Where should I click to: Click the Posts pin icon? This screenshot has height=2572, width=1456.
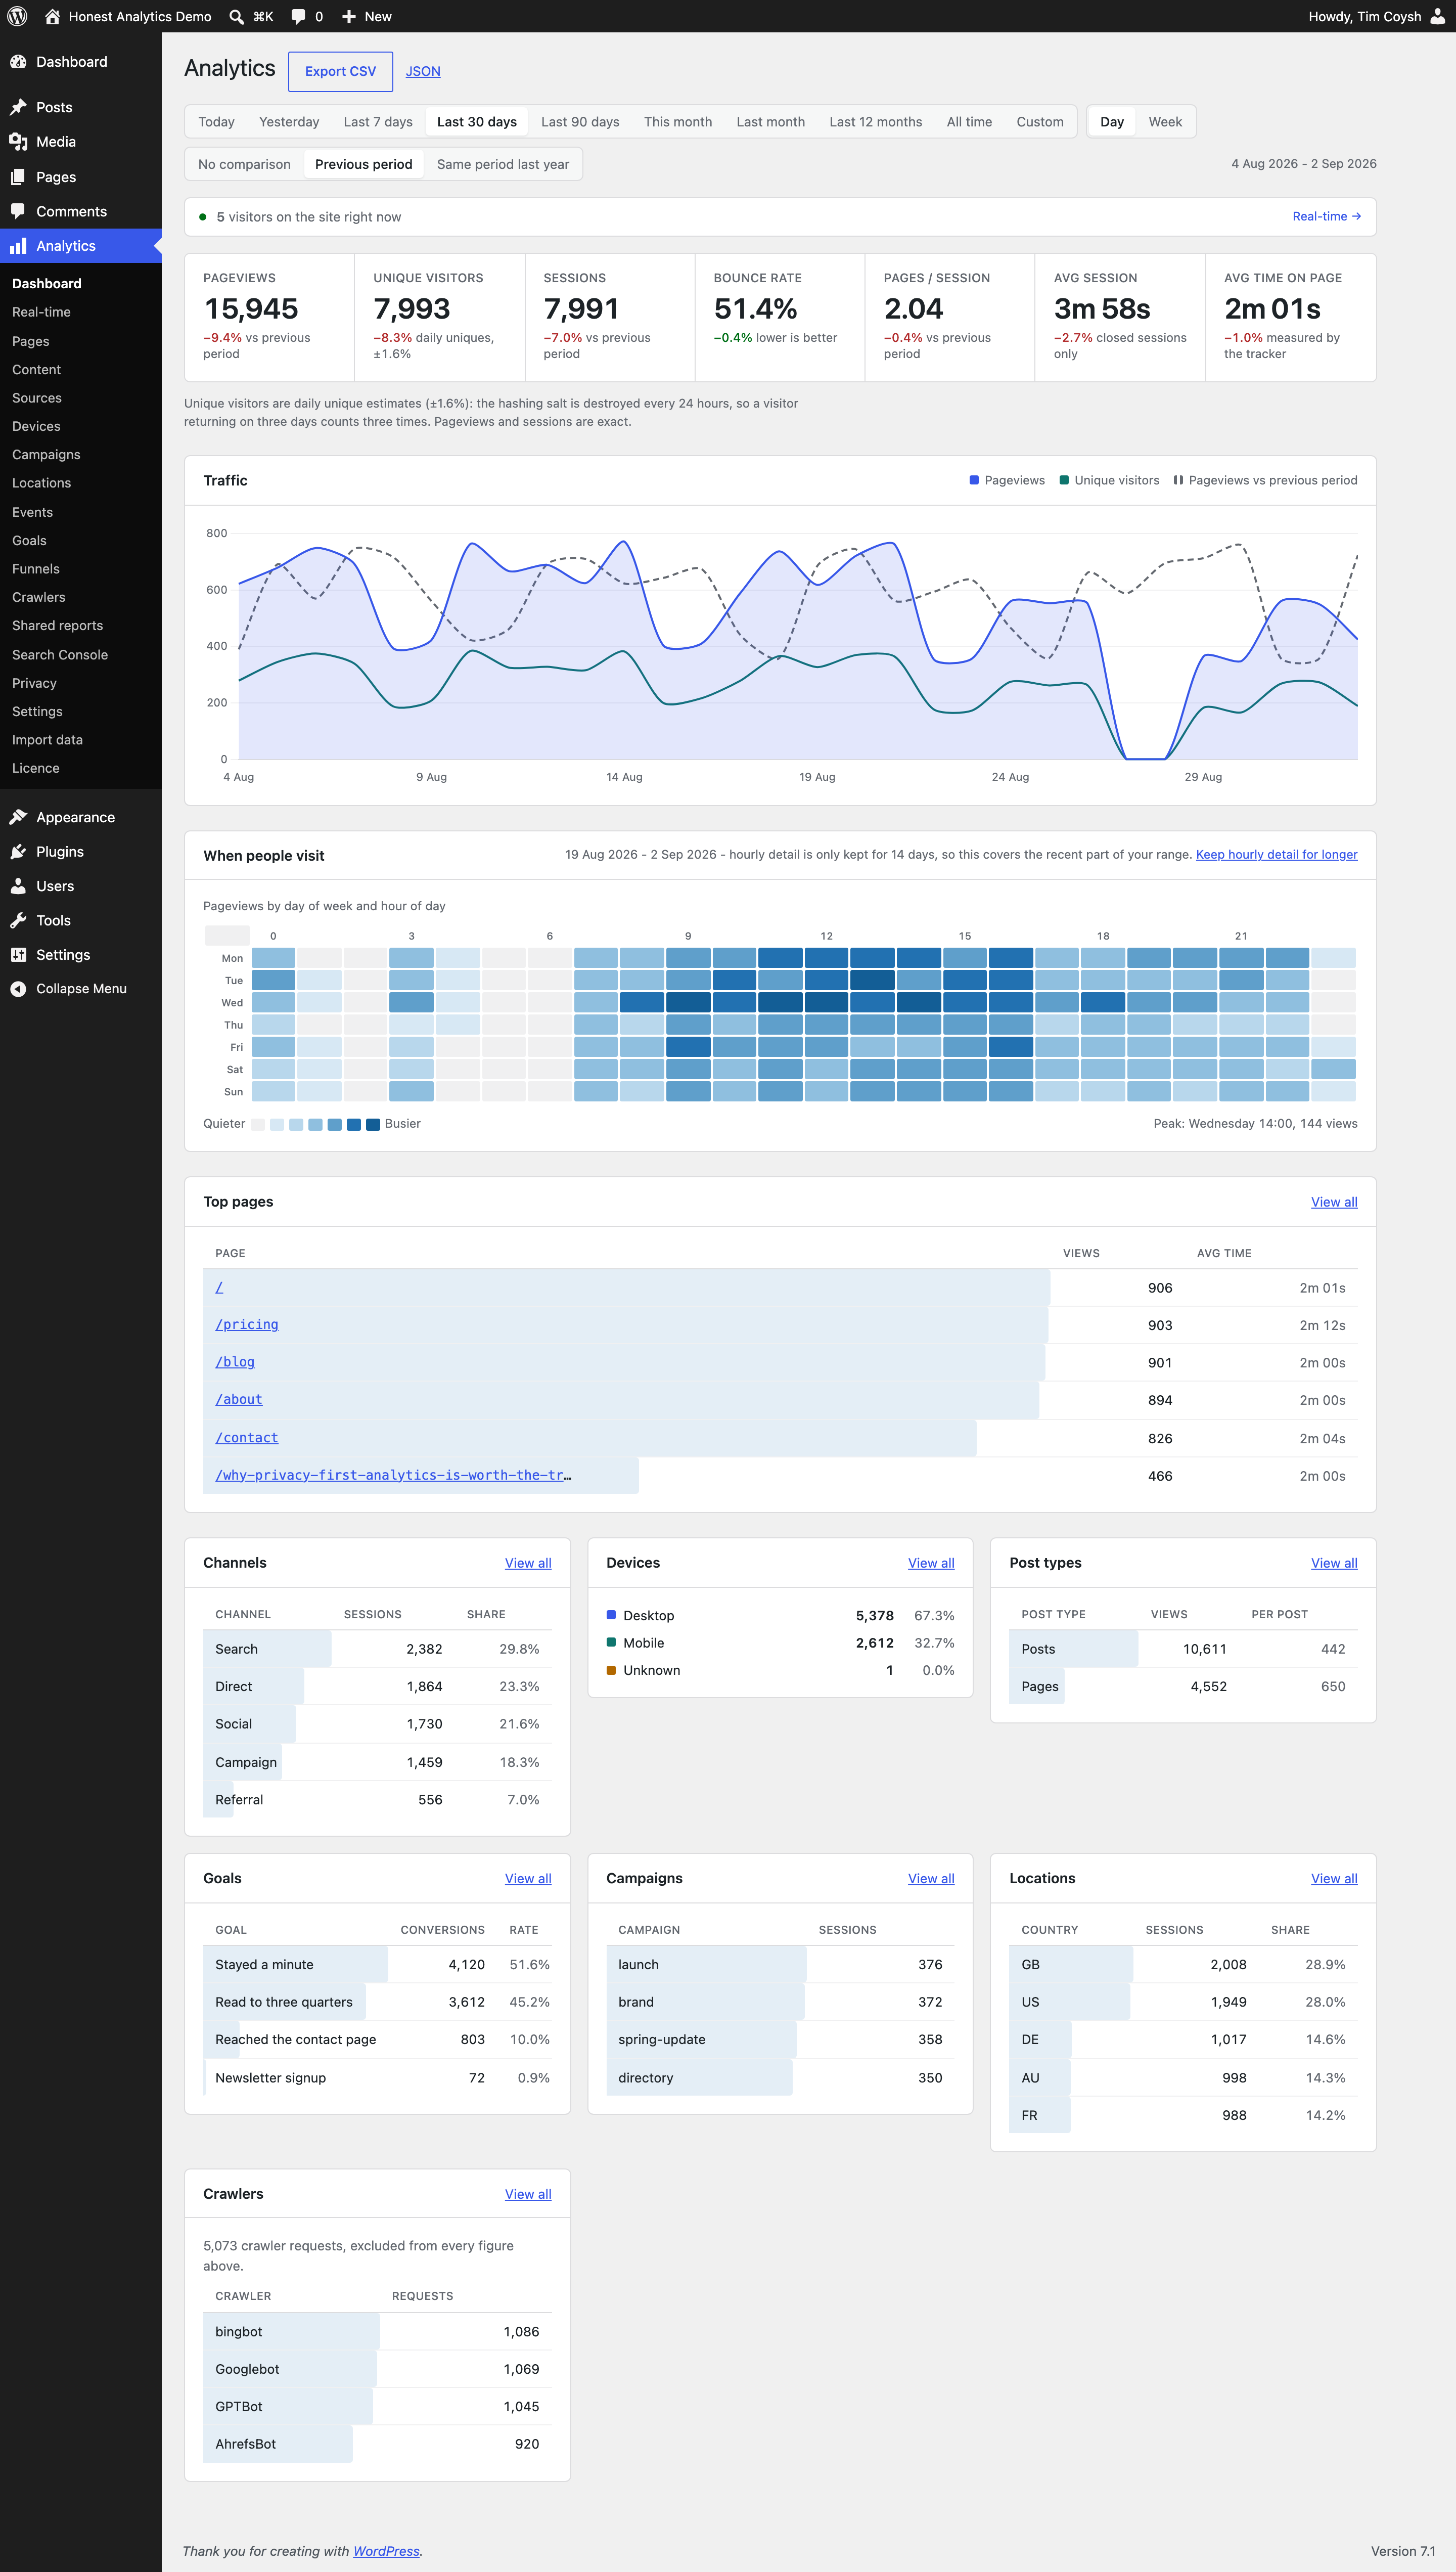pyautogui.click(x=18, y=107)
